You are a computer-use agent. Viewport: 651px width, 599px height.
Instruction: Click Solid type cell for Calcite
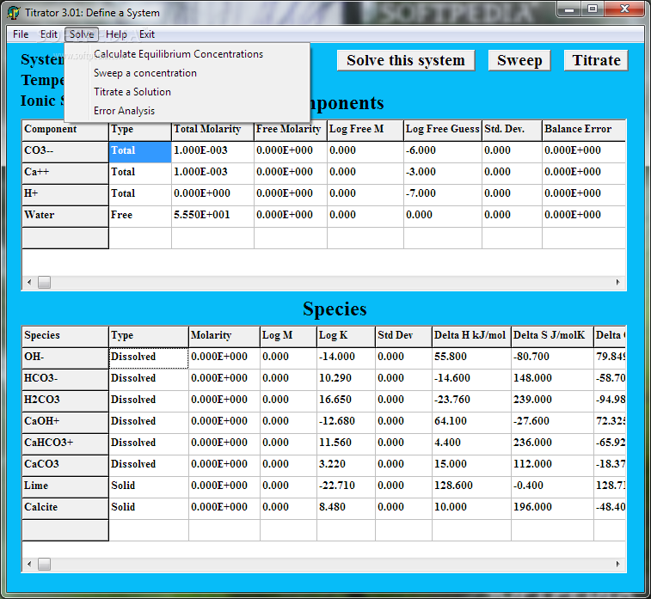click(x=149, y=509)
